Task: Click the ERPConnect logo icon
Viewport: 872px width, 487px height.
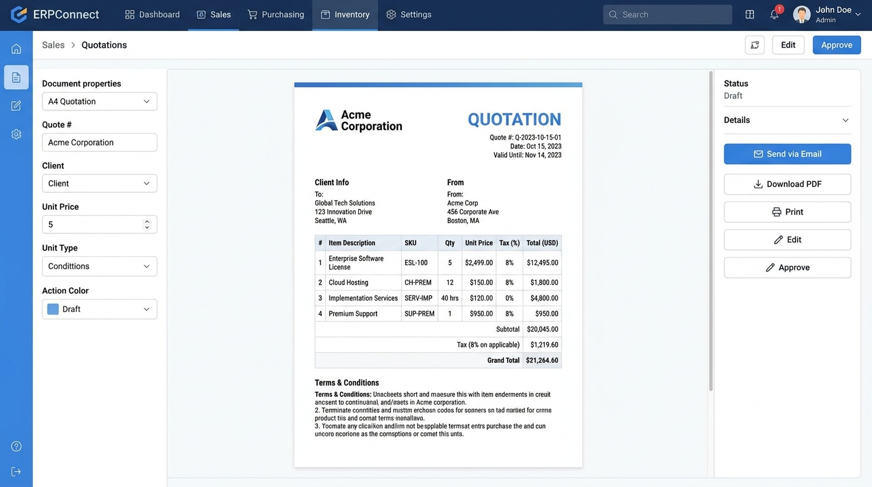Action: (19, 14)
